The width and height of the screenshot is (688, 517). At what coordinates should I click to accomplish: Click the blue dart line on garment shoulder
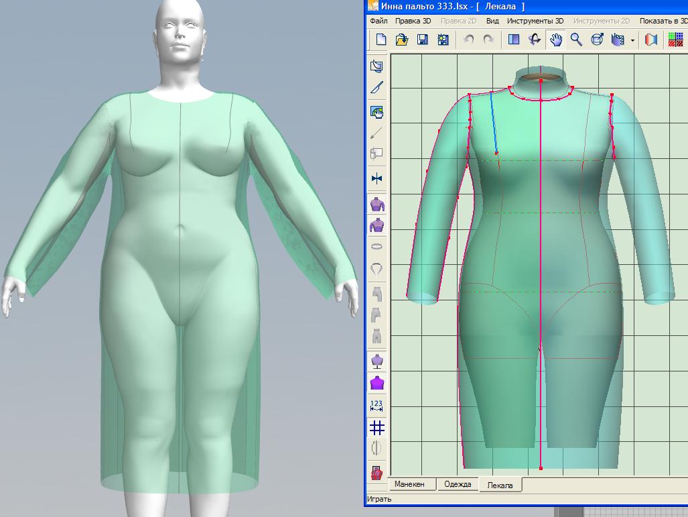[493, 123]
